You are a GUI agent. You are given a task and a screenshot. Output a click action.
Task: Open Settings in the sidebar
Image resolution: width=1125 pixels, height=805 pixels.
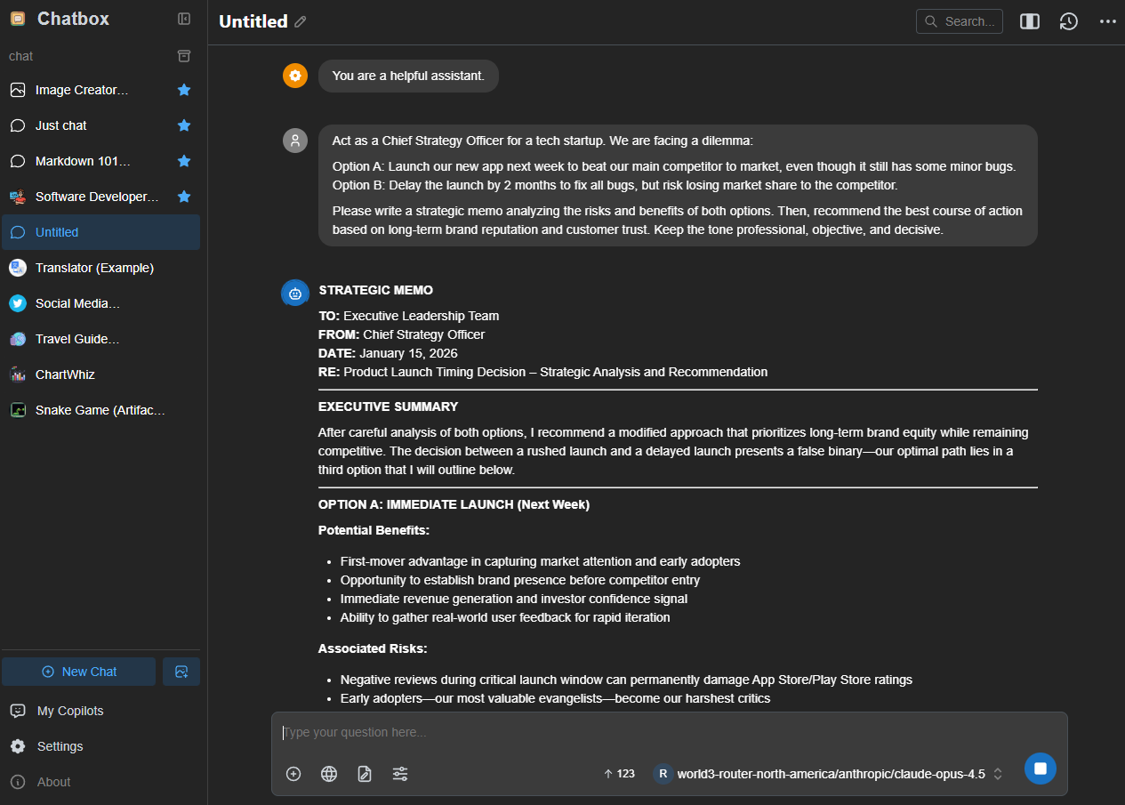pyautogui.click(x=60, y=746)
